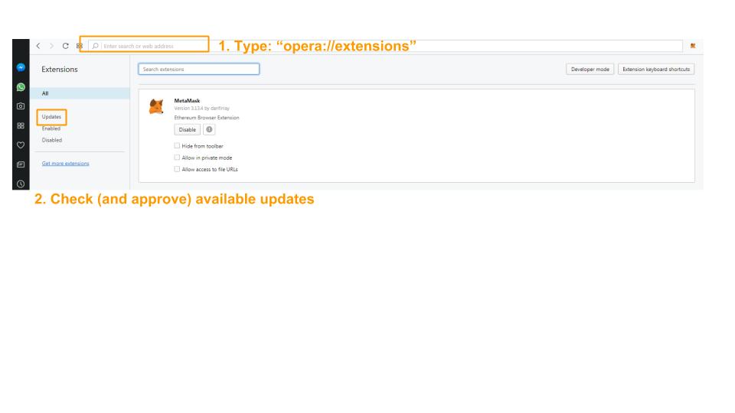Click the Version 3.13.4 text
The height and width of the screenshot is (413, 735).
tap(201, 108)
